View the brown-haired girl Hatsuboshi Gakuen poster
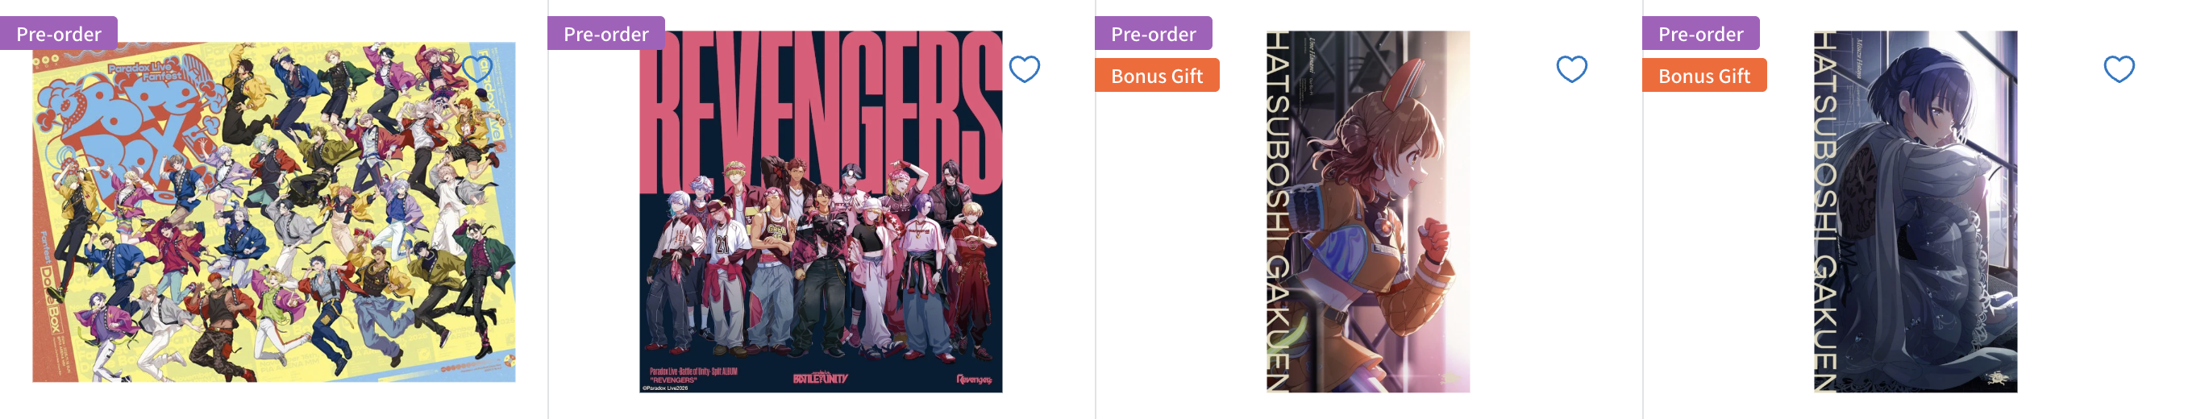 [x=1367, y=212]
